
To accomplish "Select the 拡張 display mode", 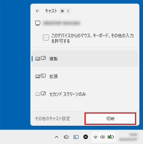I will (85, 76).
